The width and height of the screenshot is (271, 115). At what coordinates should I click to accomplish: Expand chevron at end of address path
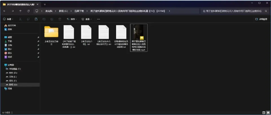pos(169,11)
